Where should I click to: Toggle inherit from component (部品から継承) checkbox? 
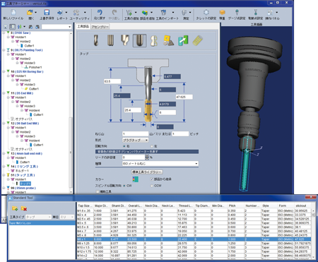click(x=152, y=179)
